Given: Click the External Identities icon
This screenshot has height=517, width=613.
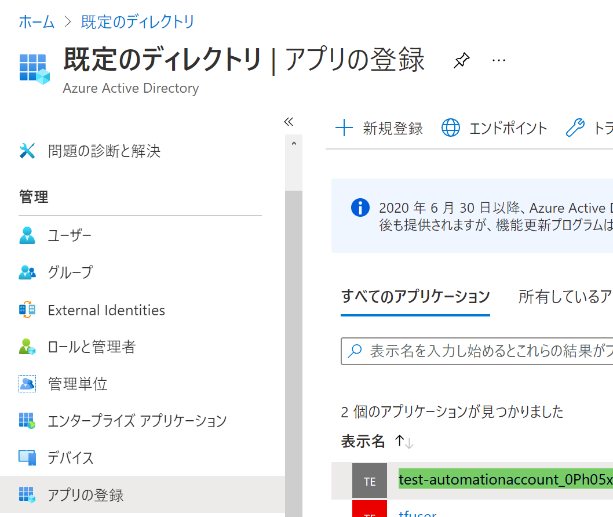Looking at the screenshot, I should coord(27,310).
